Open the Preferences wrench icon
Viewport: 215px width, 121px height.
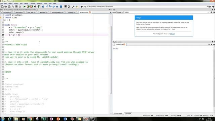73,7
